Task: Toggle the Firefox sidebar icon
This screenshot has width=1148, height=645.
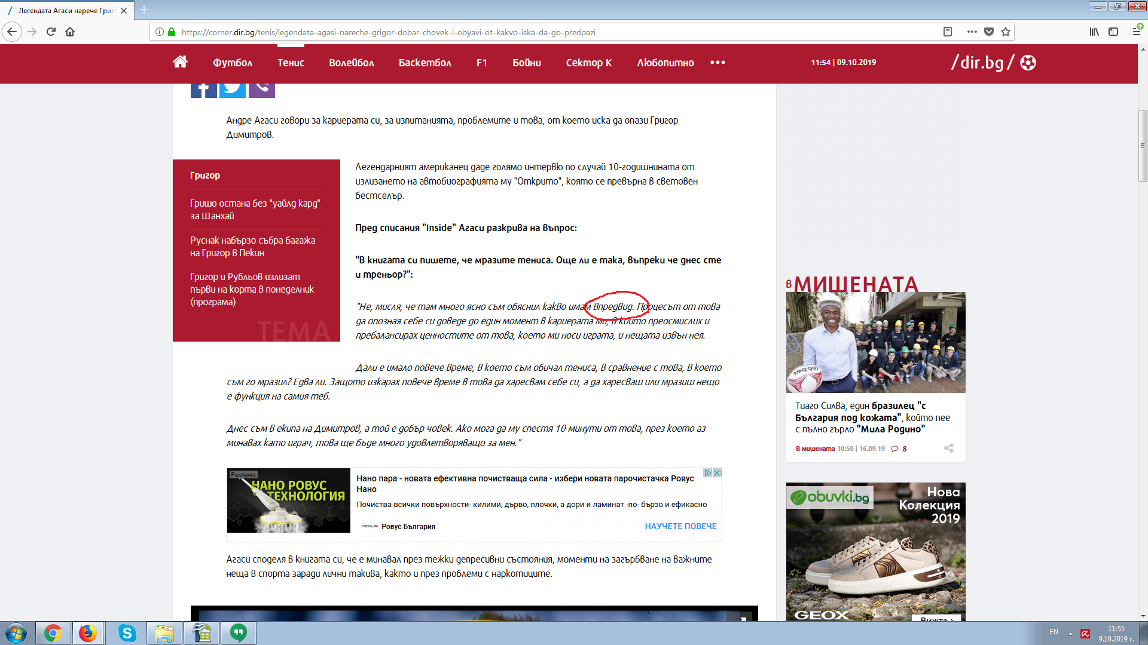Action: coord(1113,32)
